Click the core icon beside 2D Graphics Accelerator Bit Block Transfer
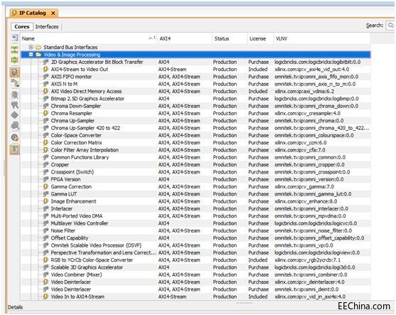 click(x=46, y=62)
